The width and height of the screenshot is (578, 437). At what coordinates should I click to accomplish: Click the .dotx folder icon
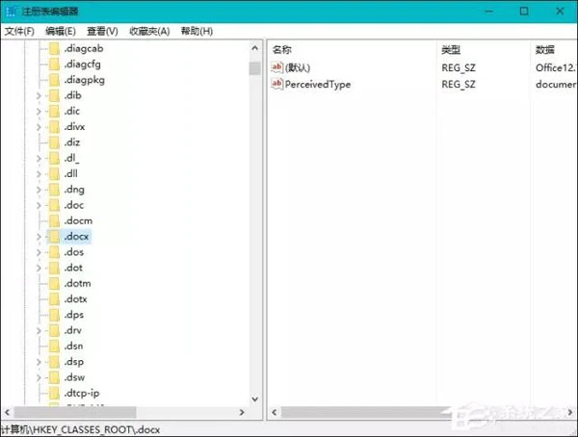click(54, 299)
